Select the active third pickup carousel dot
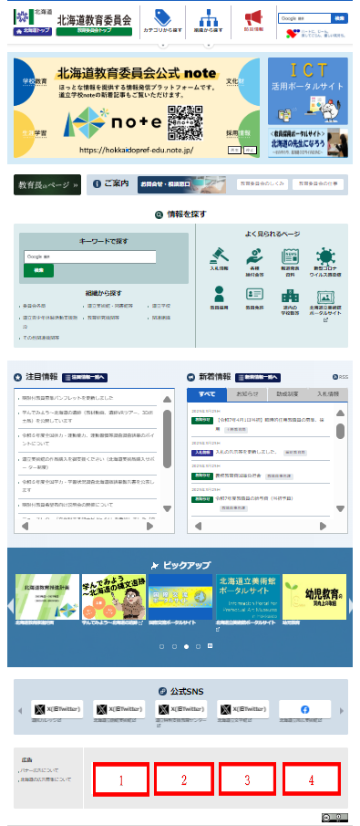Screen dimensions: 360x826 point(186,646)
